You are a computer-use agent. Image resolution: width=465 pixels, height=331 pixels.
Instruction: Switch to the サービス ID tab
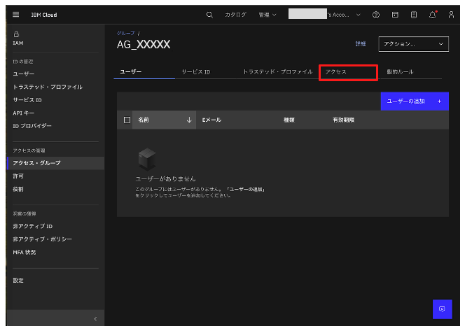tap(195, 72)
